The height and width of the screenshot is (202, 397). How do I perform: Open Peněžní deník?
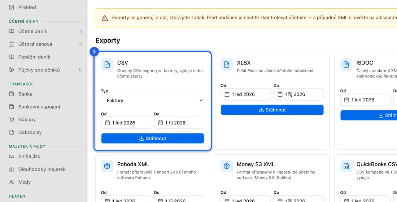click(34, 57)
